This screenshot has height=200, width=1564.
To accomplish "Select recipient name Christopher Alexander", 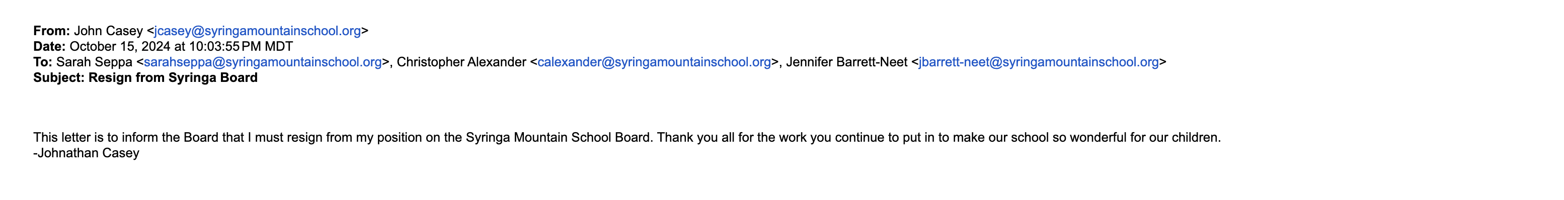I will (461, 62).
